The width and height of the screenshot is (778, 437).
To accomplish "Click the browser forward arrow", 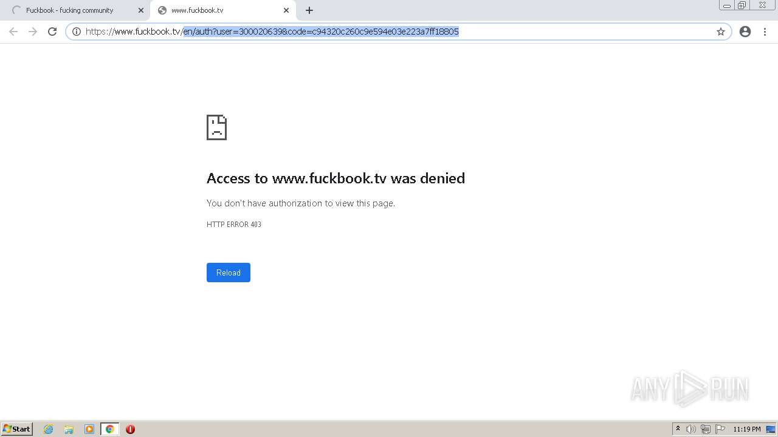I will 33,32.
